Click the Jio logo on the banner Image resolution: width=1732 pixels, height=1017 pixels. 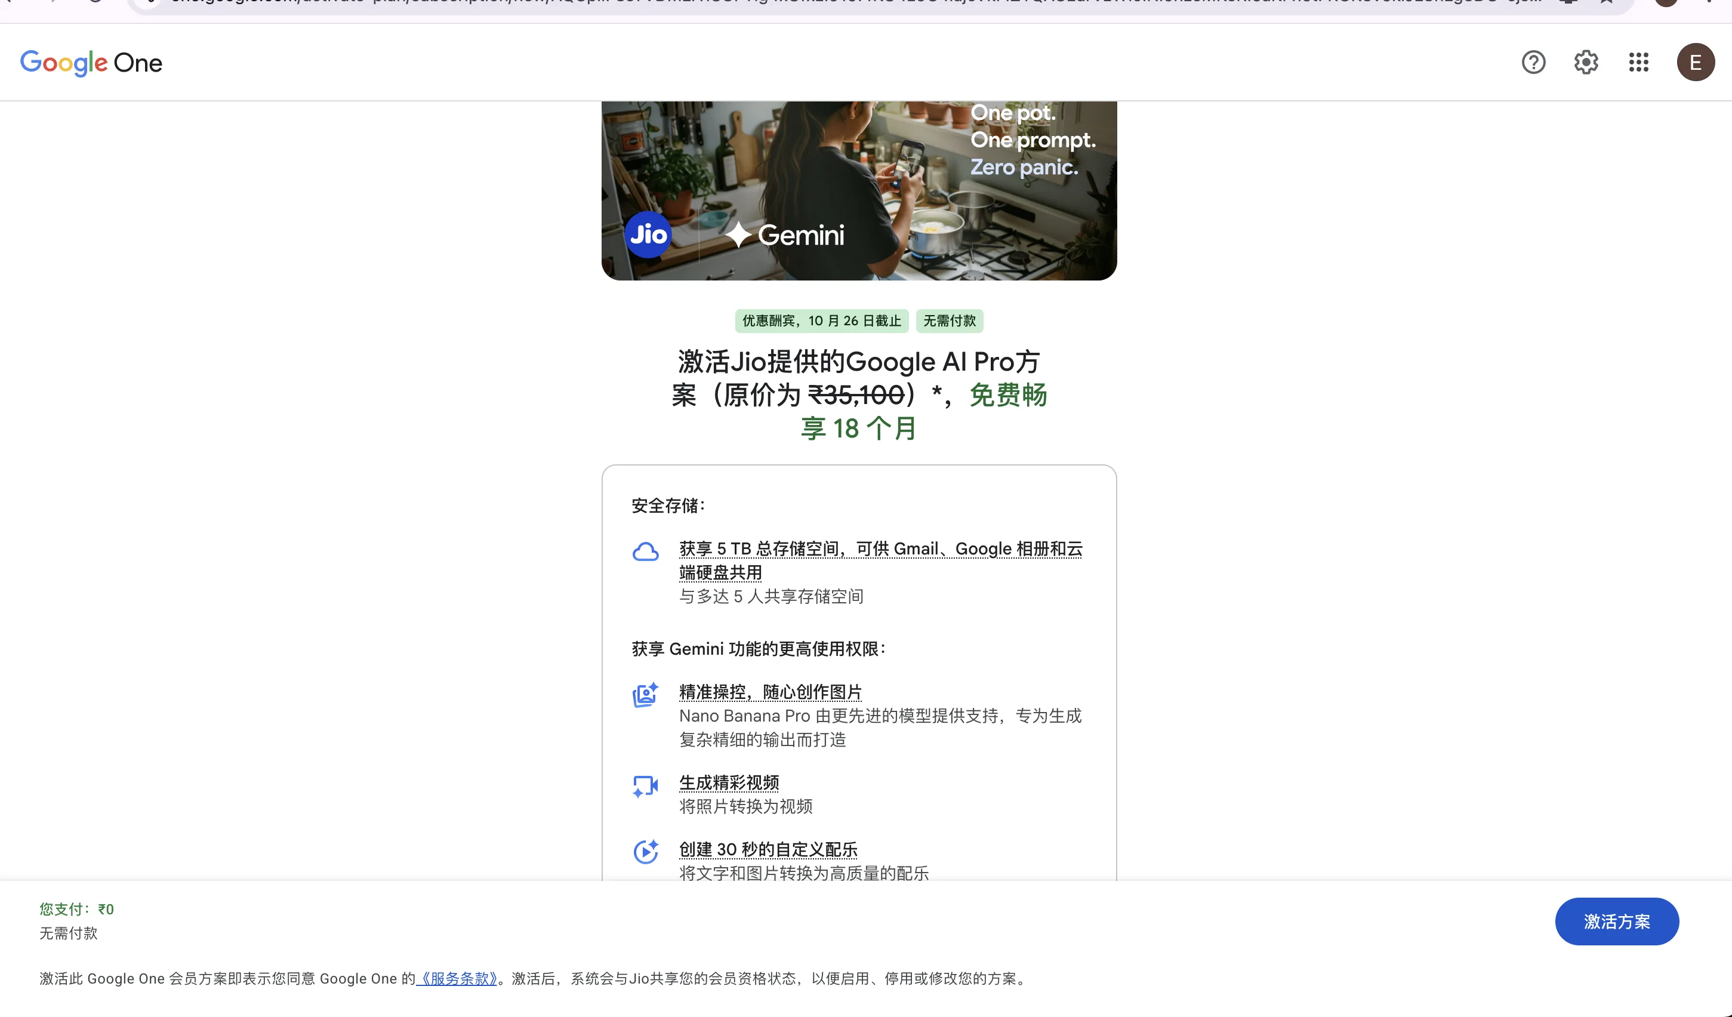[x=648, y=235]
